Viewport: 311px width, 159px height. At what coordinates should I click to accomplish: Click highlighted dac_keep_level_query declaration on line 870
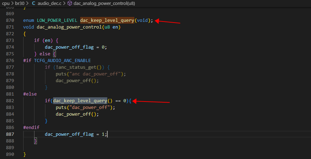point(107,20)
